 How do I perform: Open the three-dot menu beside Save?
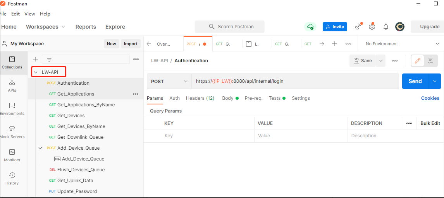395,61
